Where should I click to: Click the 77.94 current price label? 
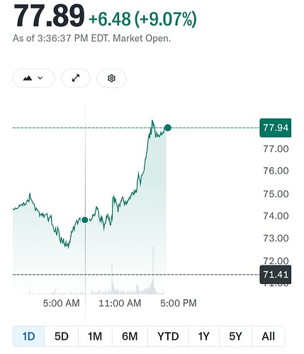[276, 127]
